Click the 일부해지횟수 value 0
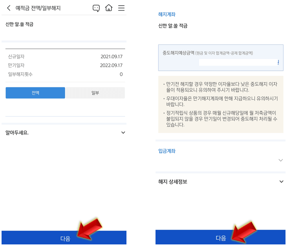This screenshot has width=291, height=246. [121, 74]
